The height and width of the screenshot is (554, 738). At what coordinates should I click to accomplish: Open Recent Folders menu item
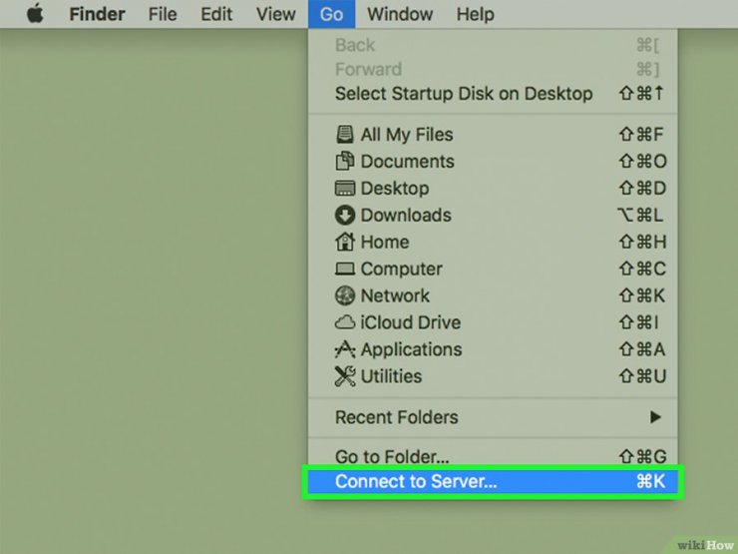(x=494, y=417)
